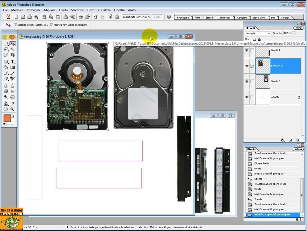Toggle lock all padlock next to Bloc.
307x231 pixels.
259,39
